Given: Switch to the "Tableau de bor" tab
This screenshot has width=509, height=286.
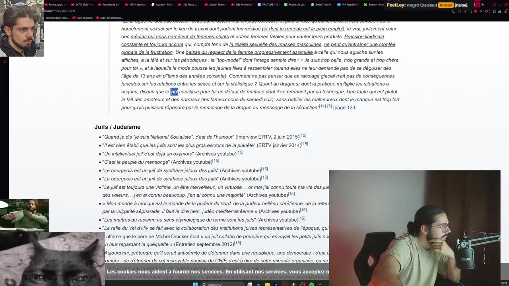Looking at the screenshot, I should [x=108, y=5].
